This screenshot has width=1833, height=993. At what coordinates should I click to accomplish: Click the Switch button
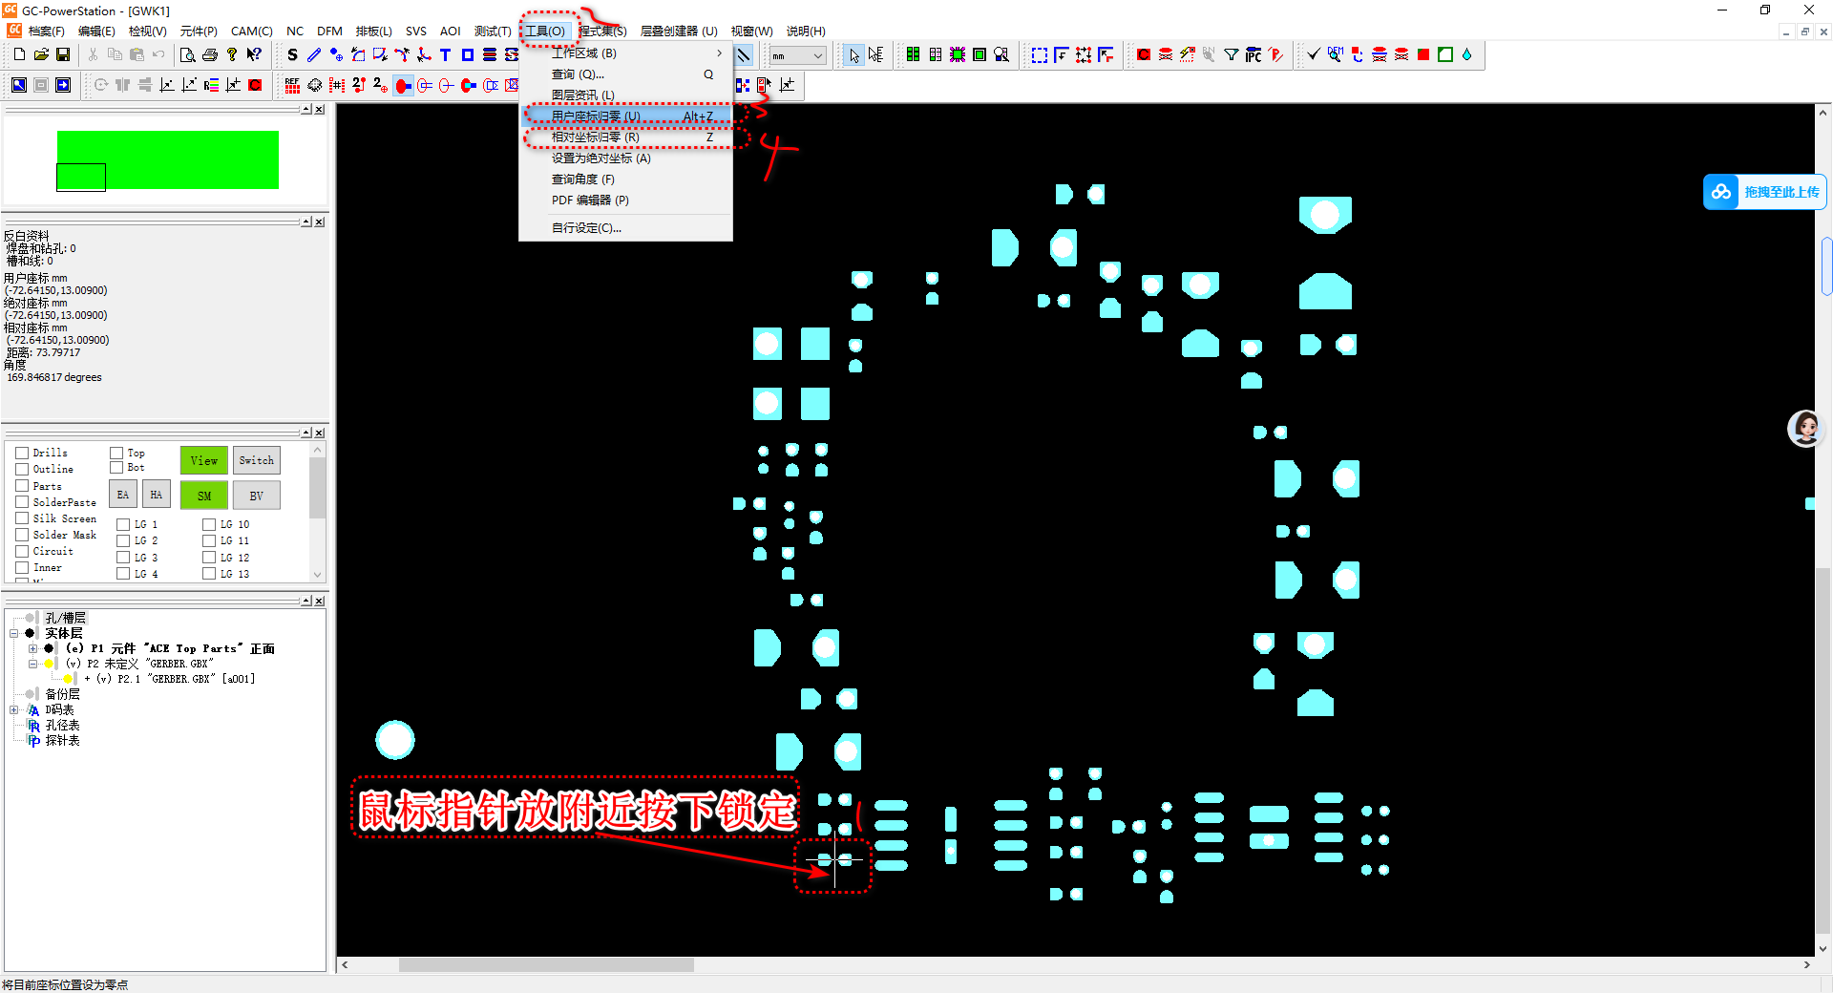[257, 460]
